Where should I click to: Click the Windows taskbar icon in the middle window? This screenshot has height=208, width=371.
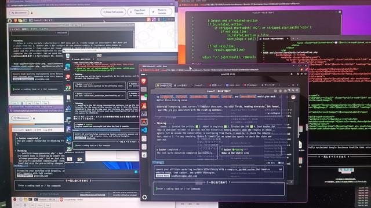(x=136, y=172)
